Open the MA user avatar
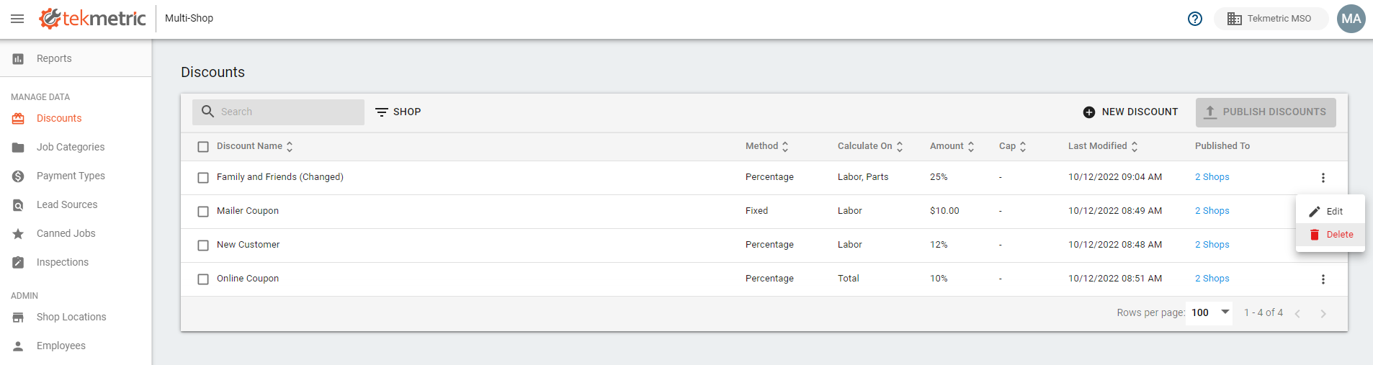 click(x=1351, y=19)
